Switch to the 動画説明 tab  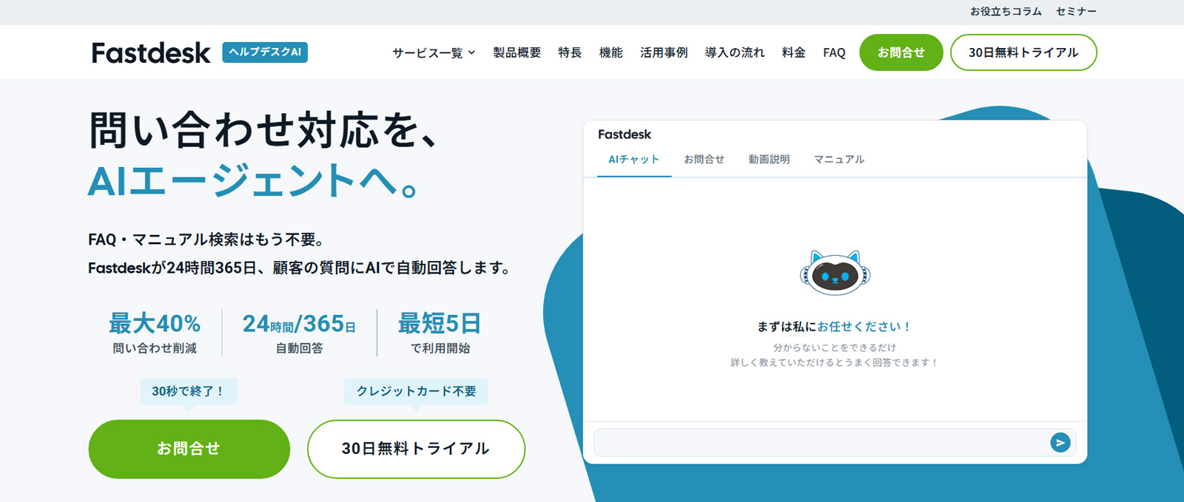pyautogui.click(x=769, y=160)
